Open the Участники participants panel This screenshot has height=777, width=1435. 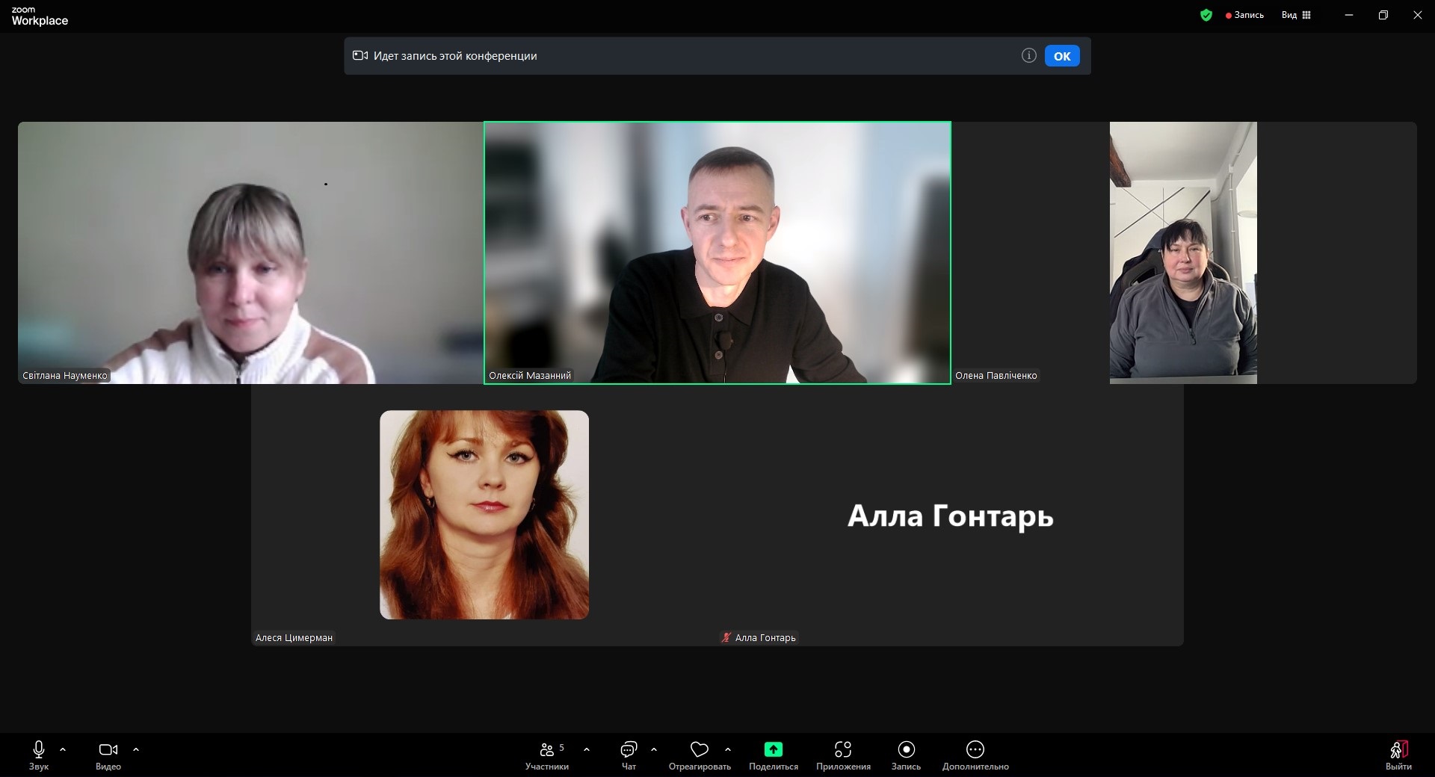tap(547, 755)
